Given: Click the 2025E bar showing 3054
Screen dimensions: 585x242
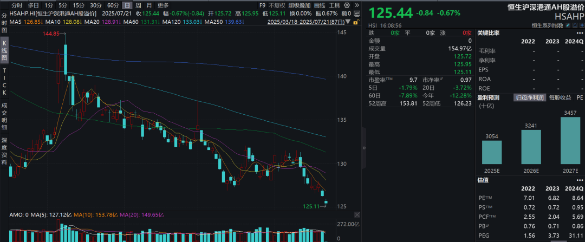Looking at the screenshot, I should point(492,152).
